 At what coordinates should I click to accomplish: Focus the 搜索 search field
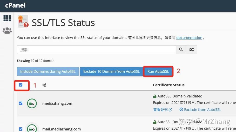coord(96,50)
